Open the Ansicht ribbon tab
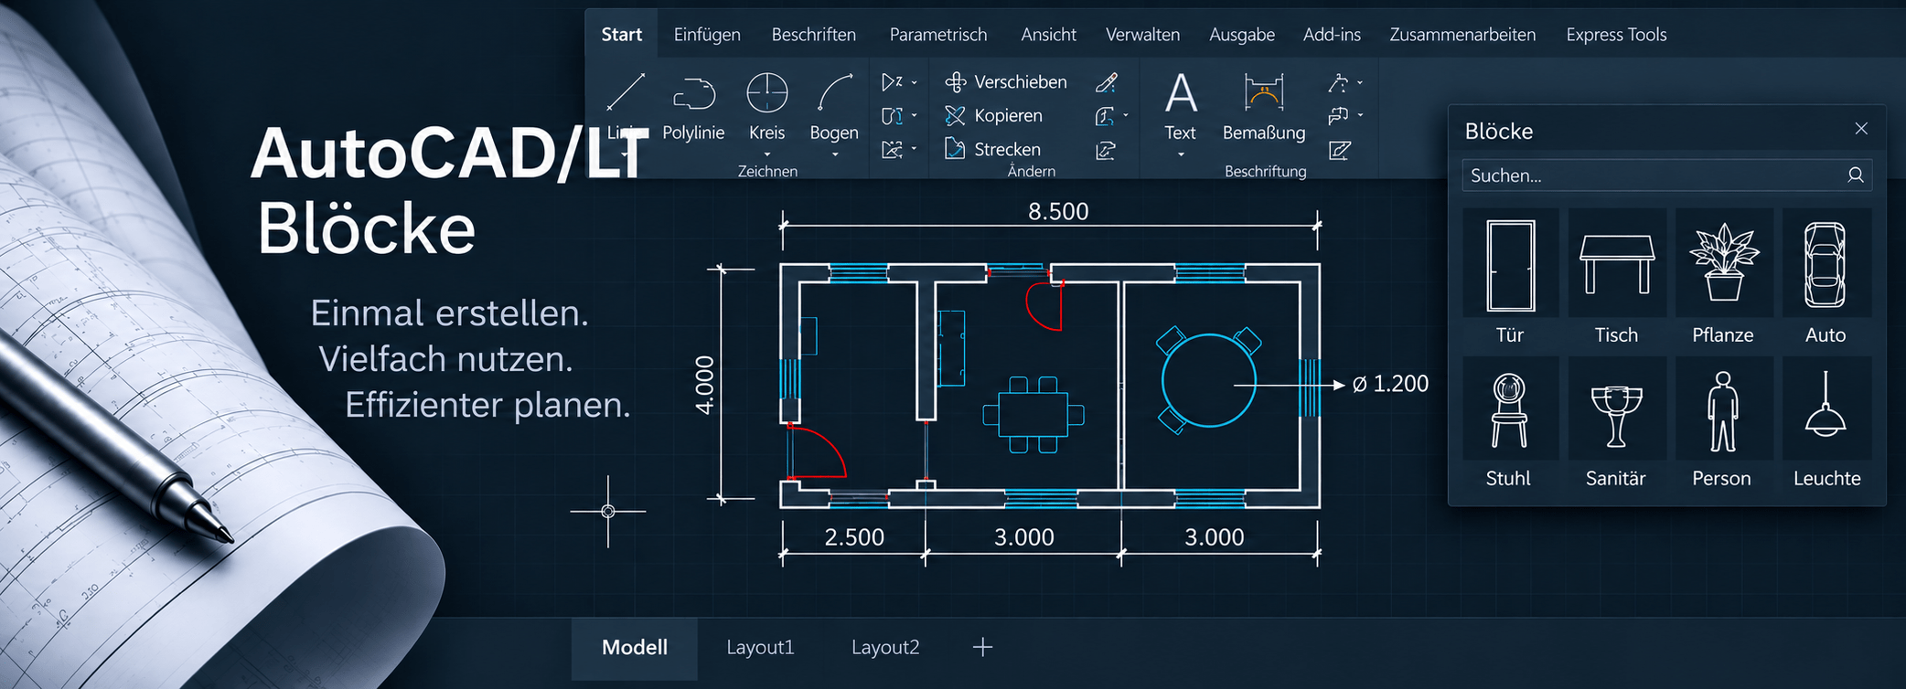1906x689 pixels. tap(1048, 35)
